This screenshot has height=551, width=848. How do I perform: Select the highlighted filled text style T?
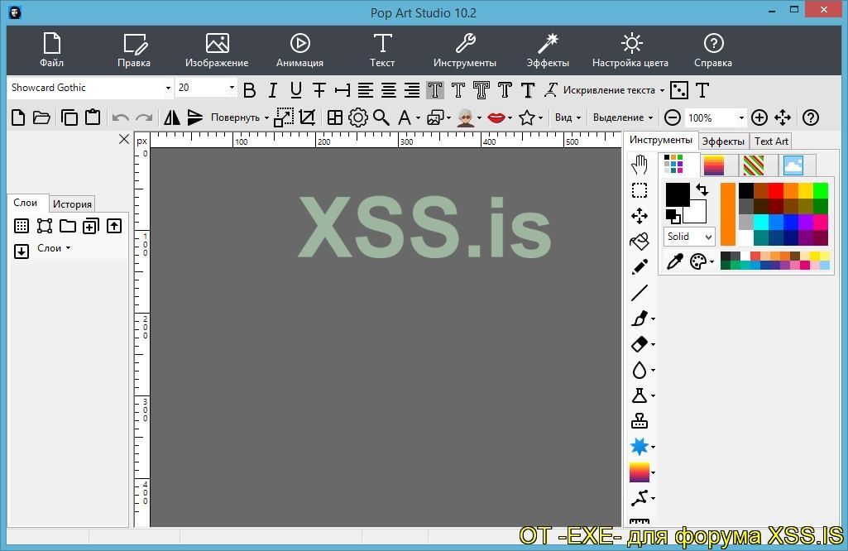click(x=435, y=90)
